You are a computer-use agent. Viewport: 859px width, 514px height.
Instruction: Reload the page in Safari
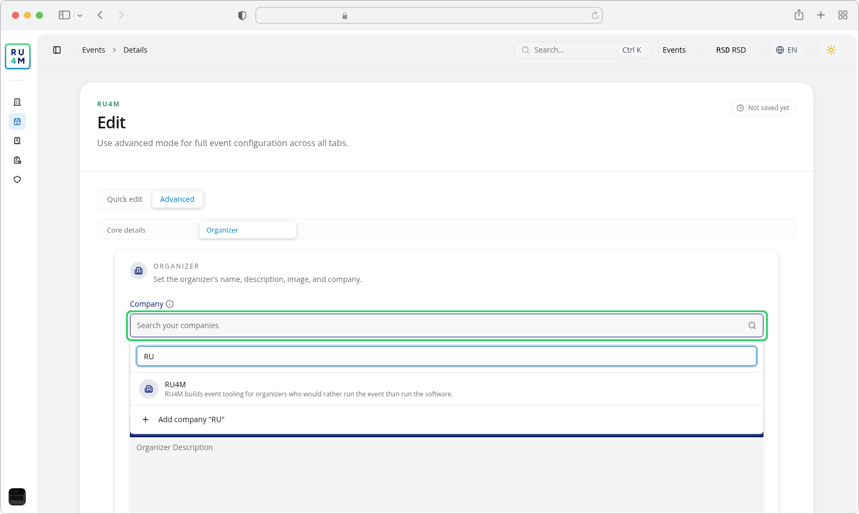pyautogui.click(x=595, y=16)
